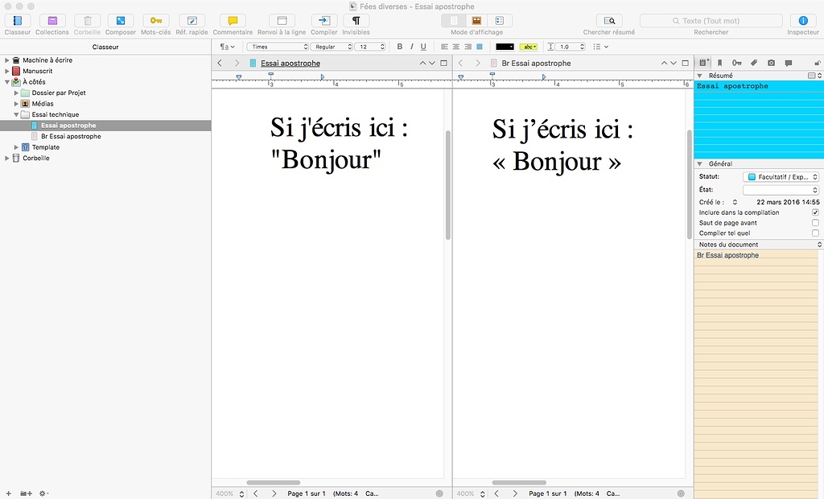824x499 pixels.
Task: Open the paragraph styles dropdown
Action: coord(227,47)
